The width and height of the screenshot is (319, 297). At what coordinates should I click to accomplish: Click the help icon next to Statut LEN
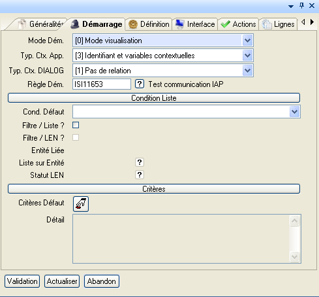coord(140,175)
